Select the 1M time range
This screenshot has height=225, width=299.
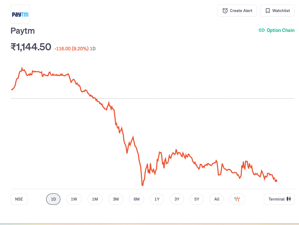95,199
